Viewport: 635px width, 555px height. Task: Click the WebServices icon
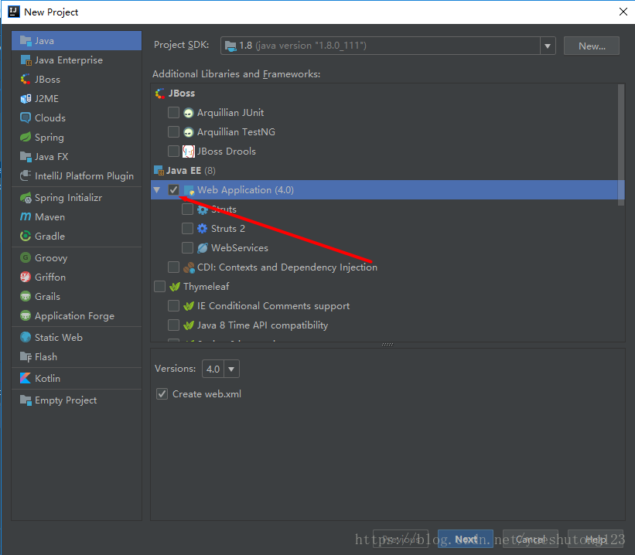coord(202,248)
